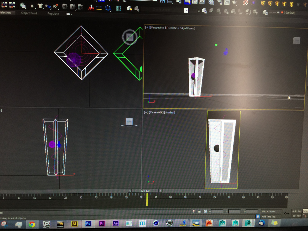Viewport: 308px width, 231px height.
Task: Open the Perspective viewport view menu
Action: [158, 28]
